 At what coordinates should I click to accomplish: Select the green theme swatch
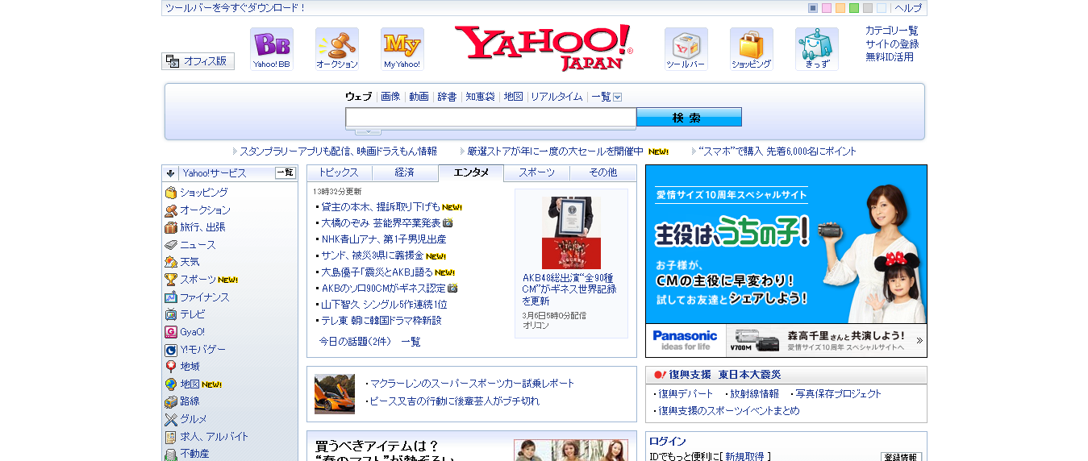pyautogui.click(x=854, y=8)
